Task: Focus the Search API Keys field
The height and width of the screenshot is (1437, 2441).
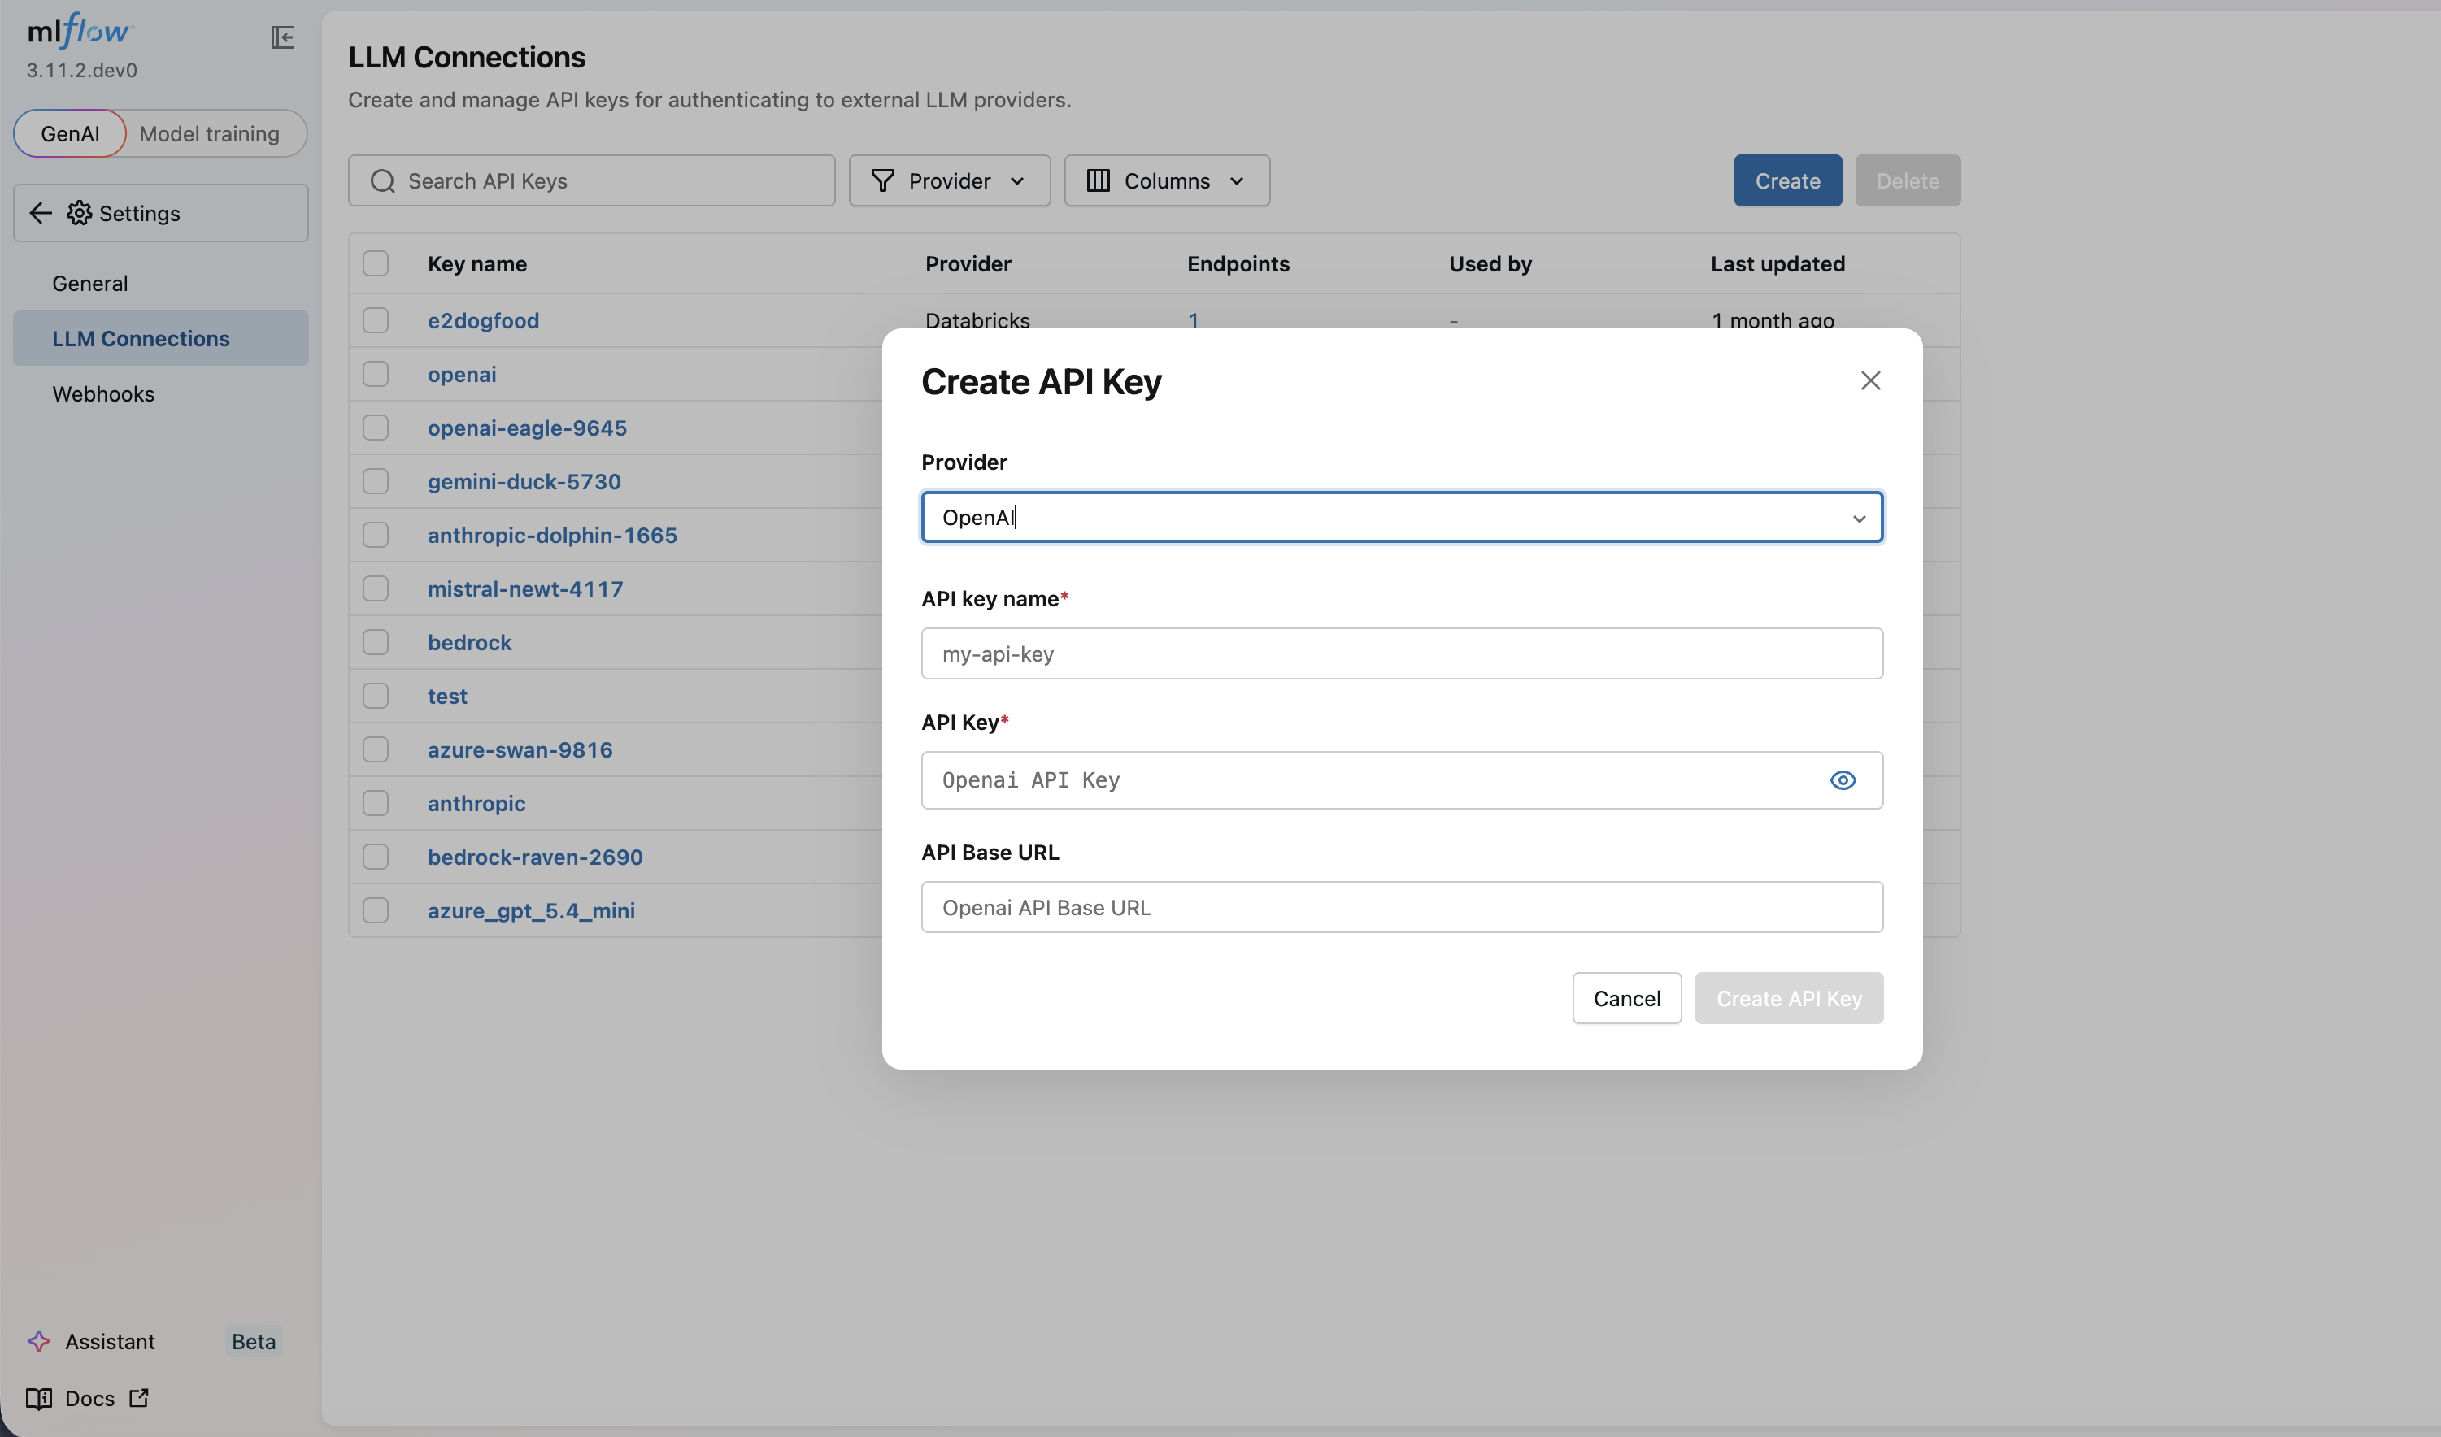Action: click(591, 181)
